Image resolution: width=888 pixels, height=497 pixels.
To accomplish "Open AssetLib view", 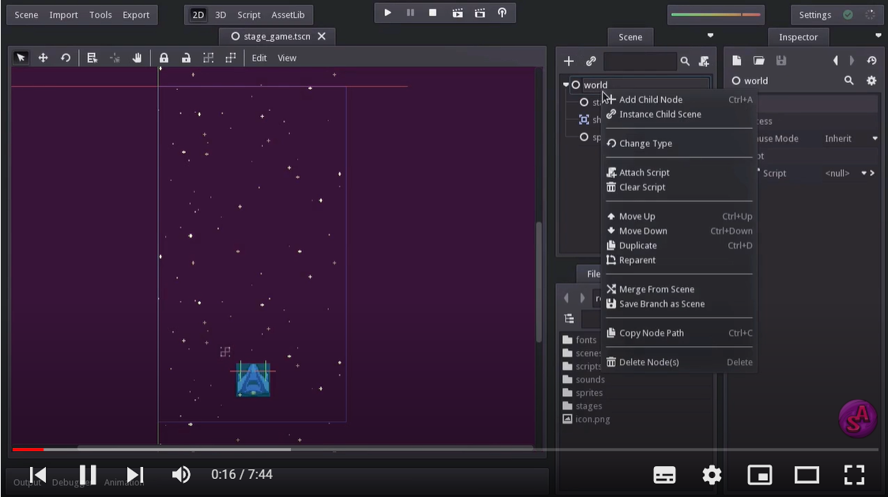I will (288, 15).
